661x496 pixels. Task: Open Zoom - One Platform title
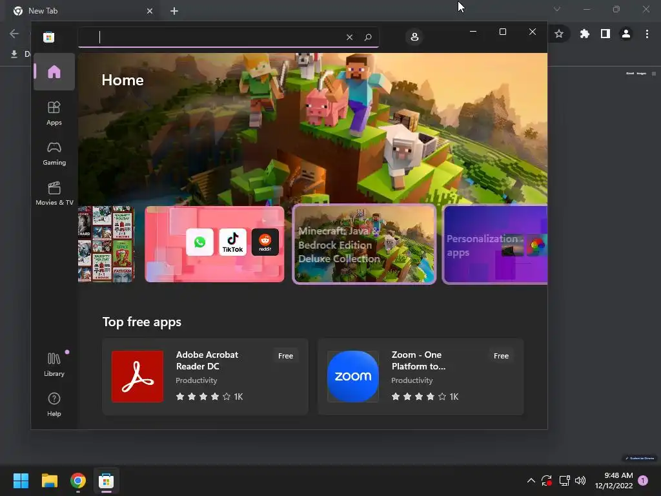[418, 360]
